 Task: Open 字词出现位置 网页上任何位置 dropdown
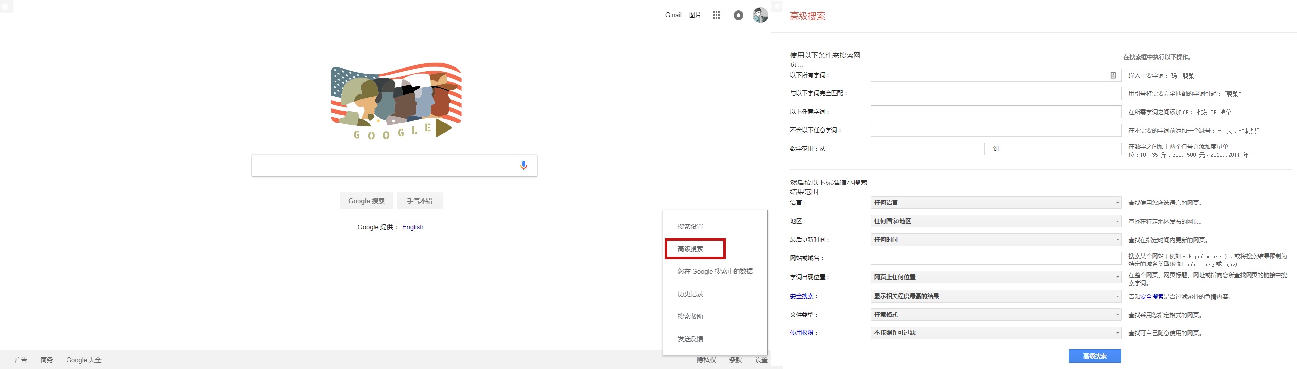point(996,277)
